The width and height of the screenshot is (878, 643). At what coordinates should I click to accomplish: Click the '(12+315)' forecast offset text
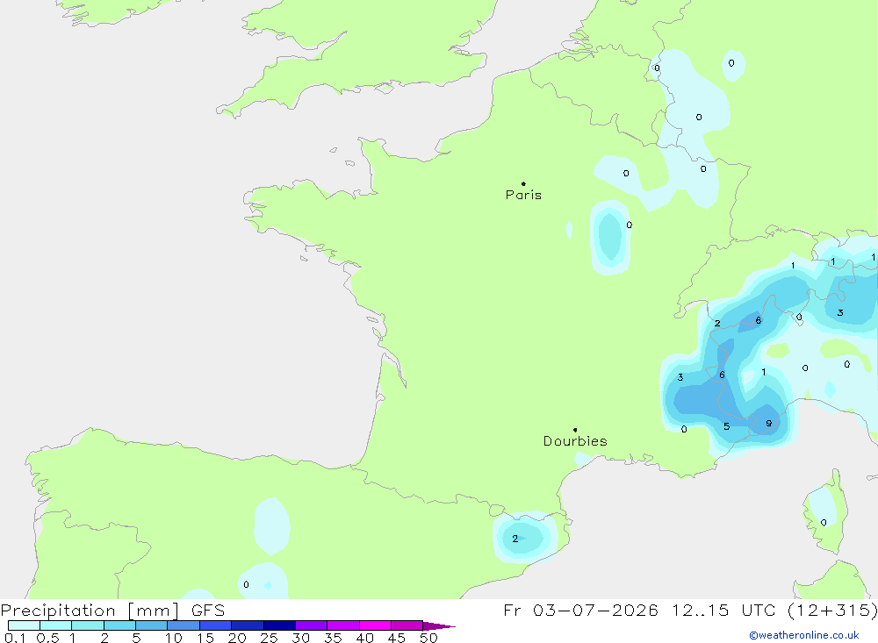[x=832, y=610]
